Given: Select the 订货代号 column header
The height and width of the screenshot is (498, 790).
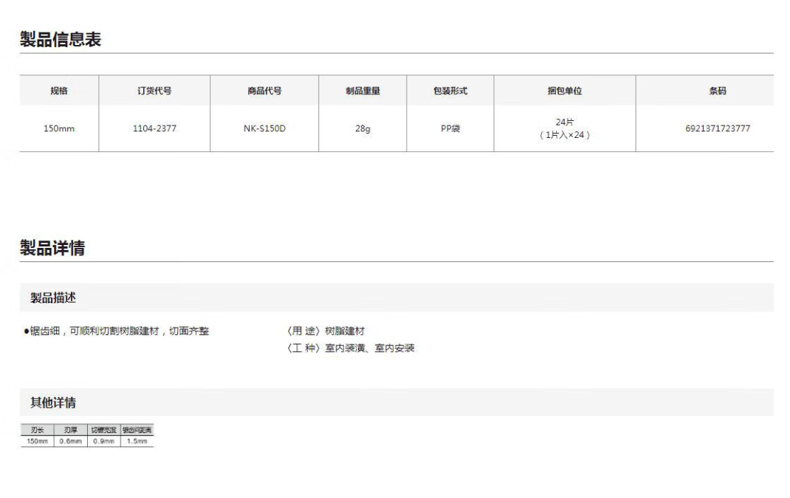Looking at the screenshot, I should tap(154, 91).
